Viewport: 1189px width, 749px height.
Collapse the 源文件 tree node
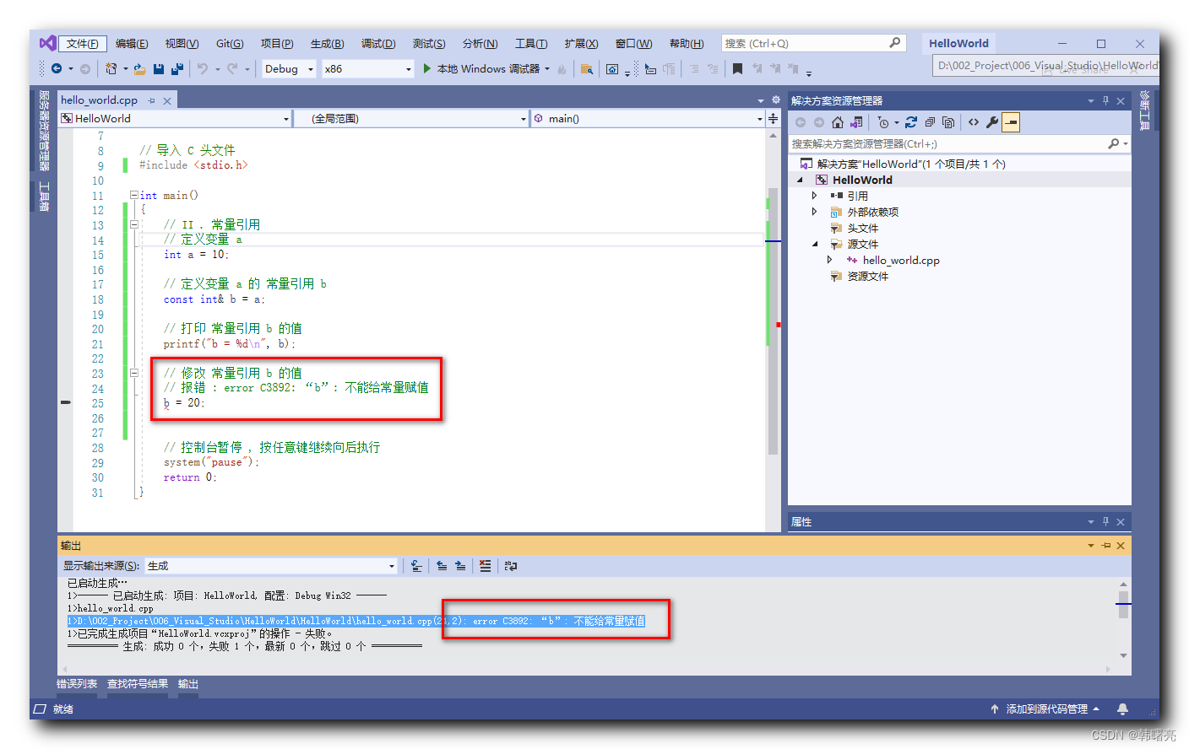click(x=815, y=245)
